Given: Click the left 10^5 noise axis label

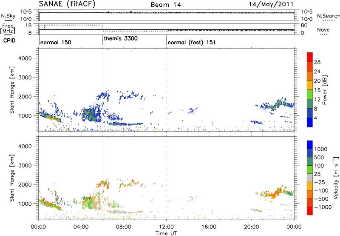Looking at the screenshot, I should 26,12.
